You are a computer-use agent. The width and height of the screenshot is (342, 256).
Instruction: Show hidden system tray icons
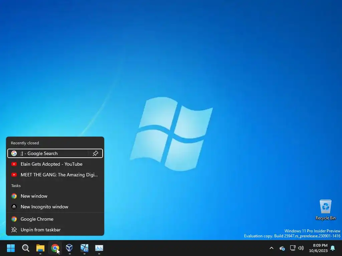[x=272, y=248]
